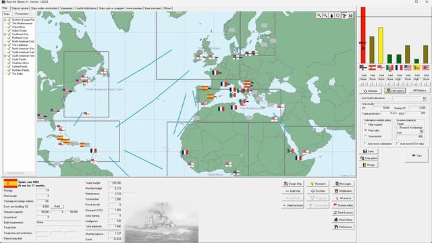432x243 pixels.
Task: Select the yellow Russian flag in relations chart
Action: tap(416, 67)
